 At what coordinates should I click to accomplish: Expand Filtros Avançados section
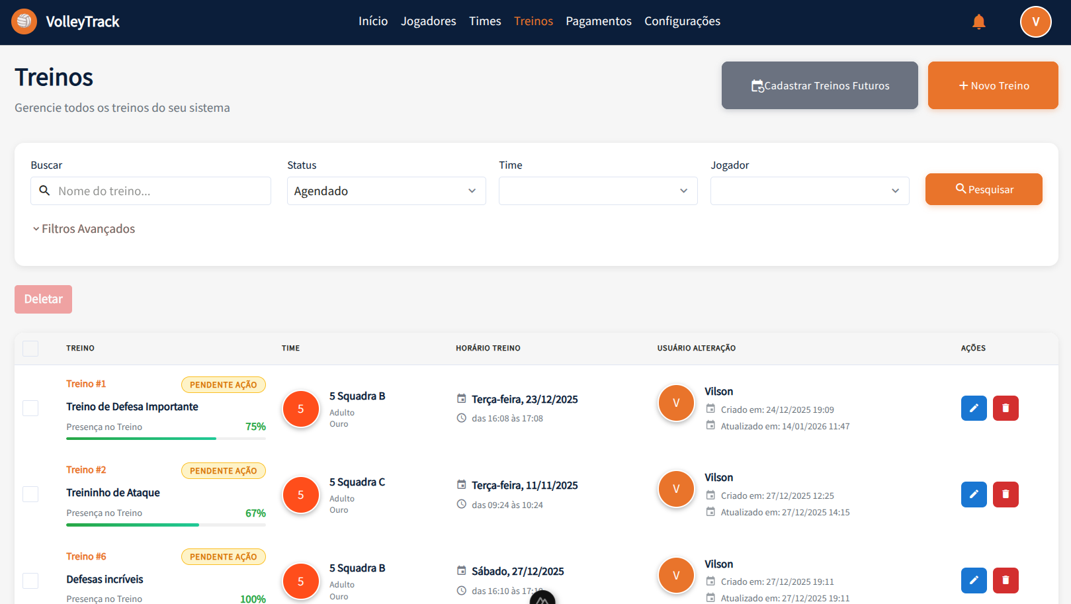coord(84,229)
